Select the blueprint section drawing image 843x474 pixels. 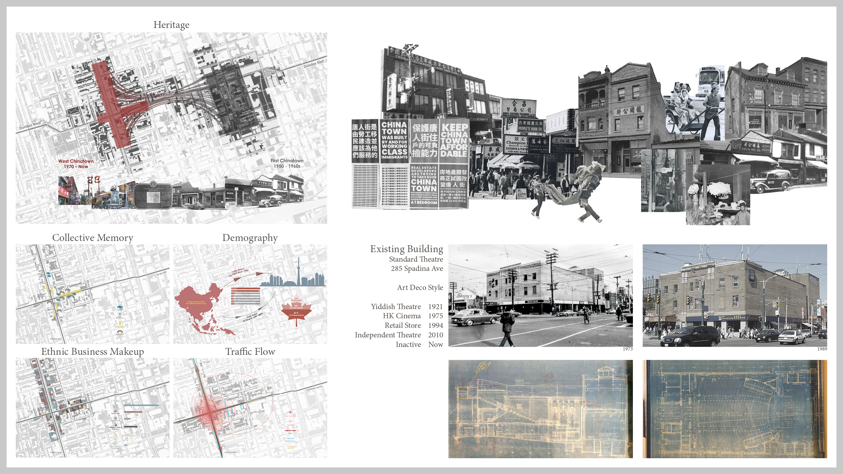click(540, 408)
